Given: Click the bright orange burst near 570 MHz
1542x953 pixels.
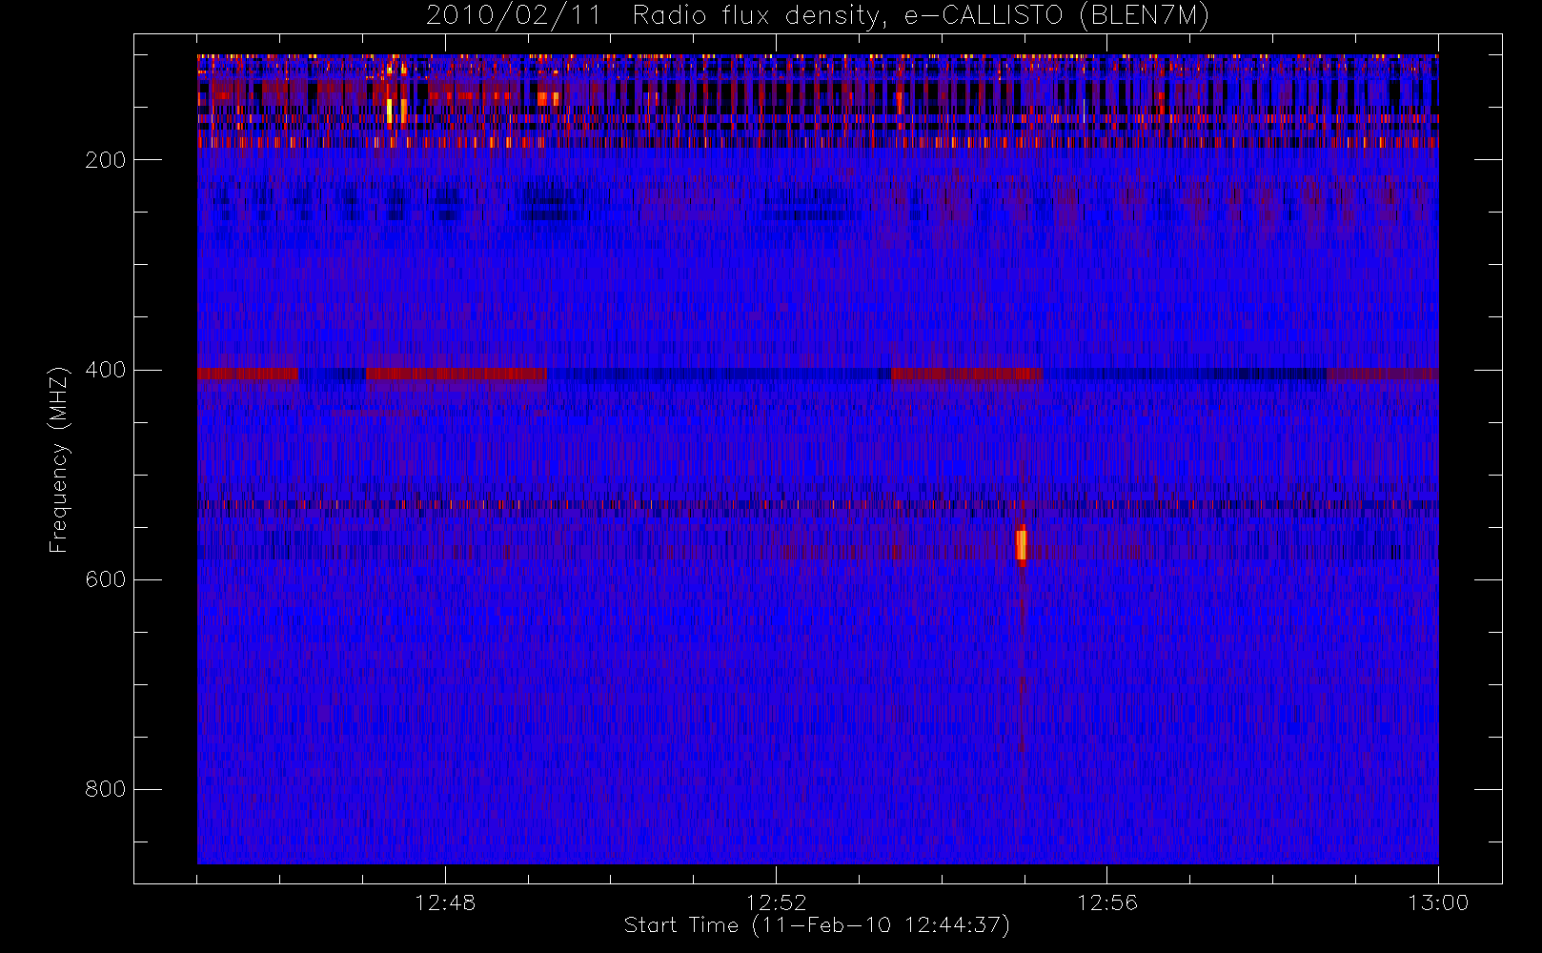Looking at the screenshot, I should click(1022, 545).
